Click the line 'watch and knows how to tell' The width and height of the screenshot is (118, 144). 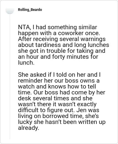pyautogui.click(x=57, y=86)
